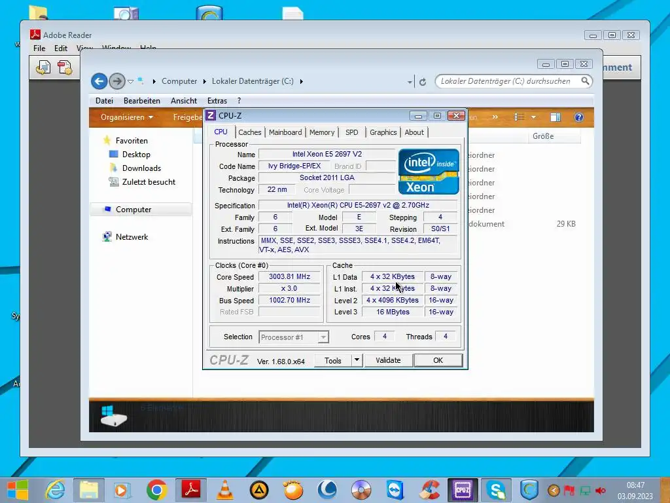This screenshot has height=503, width=670.
Task: Select Computer in the Explorer navigation pane
Action: coord(141,210)
